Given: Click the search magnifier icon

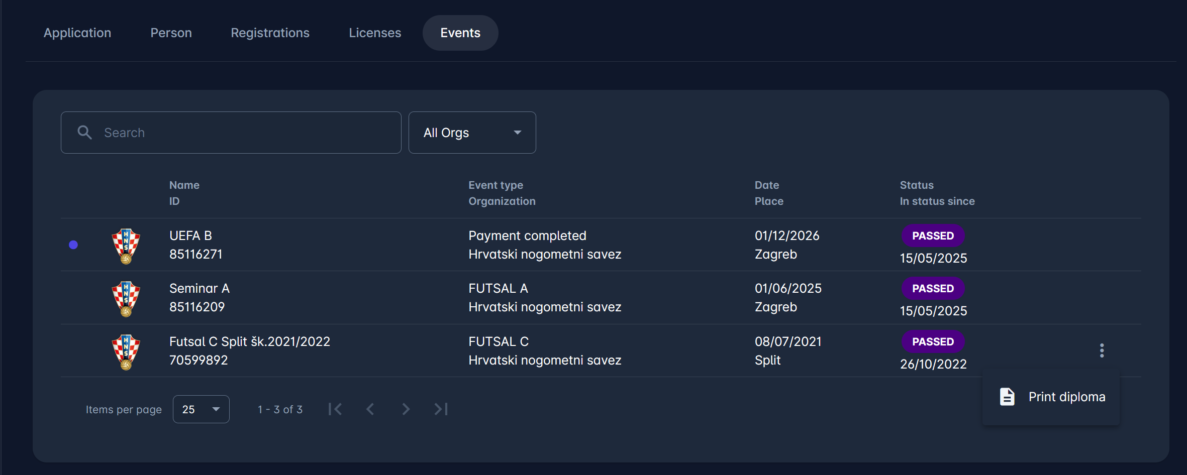Looking at the screenshot, I should pyautogui.click(x=85, y=132).
